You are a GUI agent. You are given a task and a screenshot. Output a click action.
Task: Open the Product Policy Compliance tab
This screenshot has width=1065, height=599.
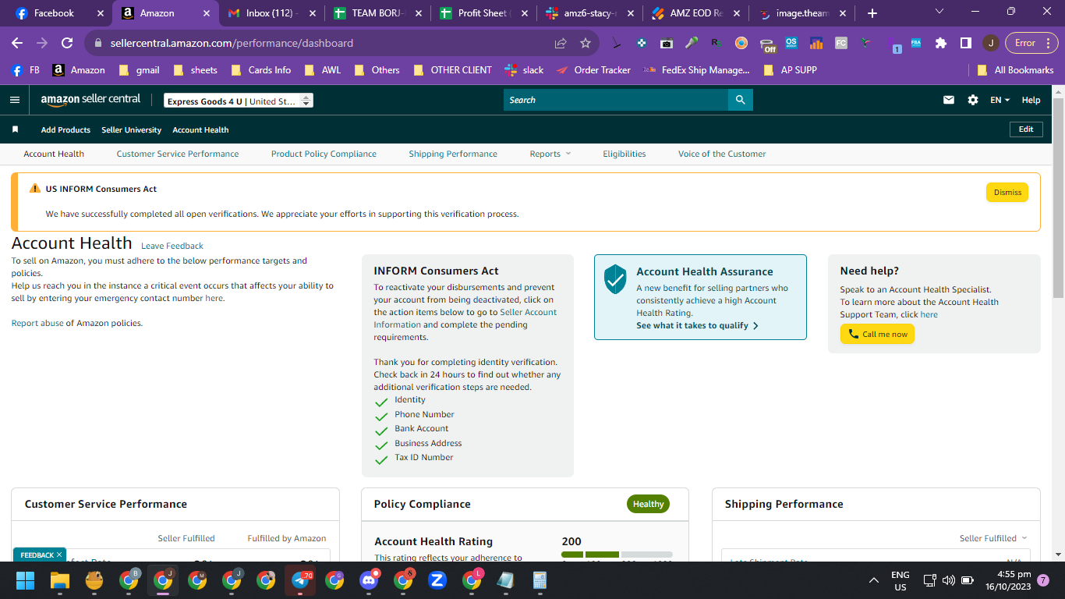coord(324,154)
